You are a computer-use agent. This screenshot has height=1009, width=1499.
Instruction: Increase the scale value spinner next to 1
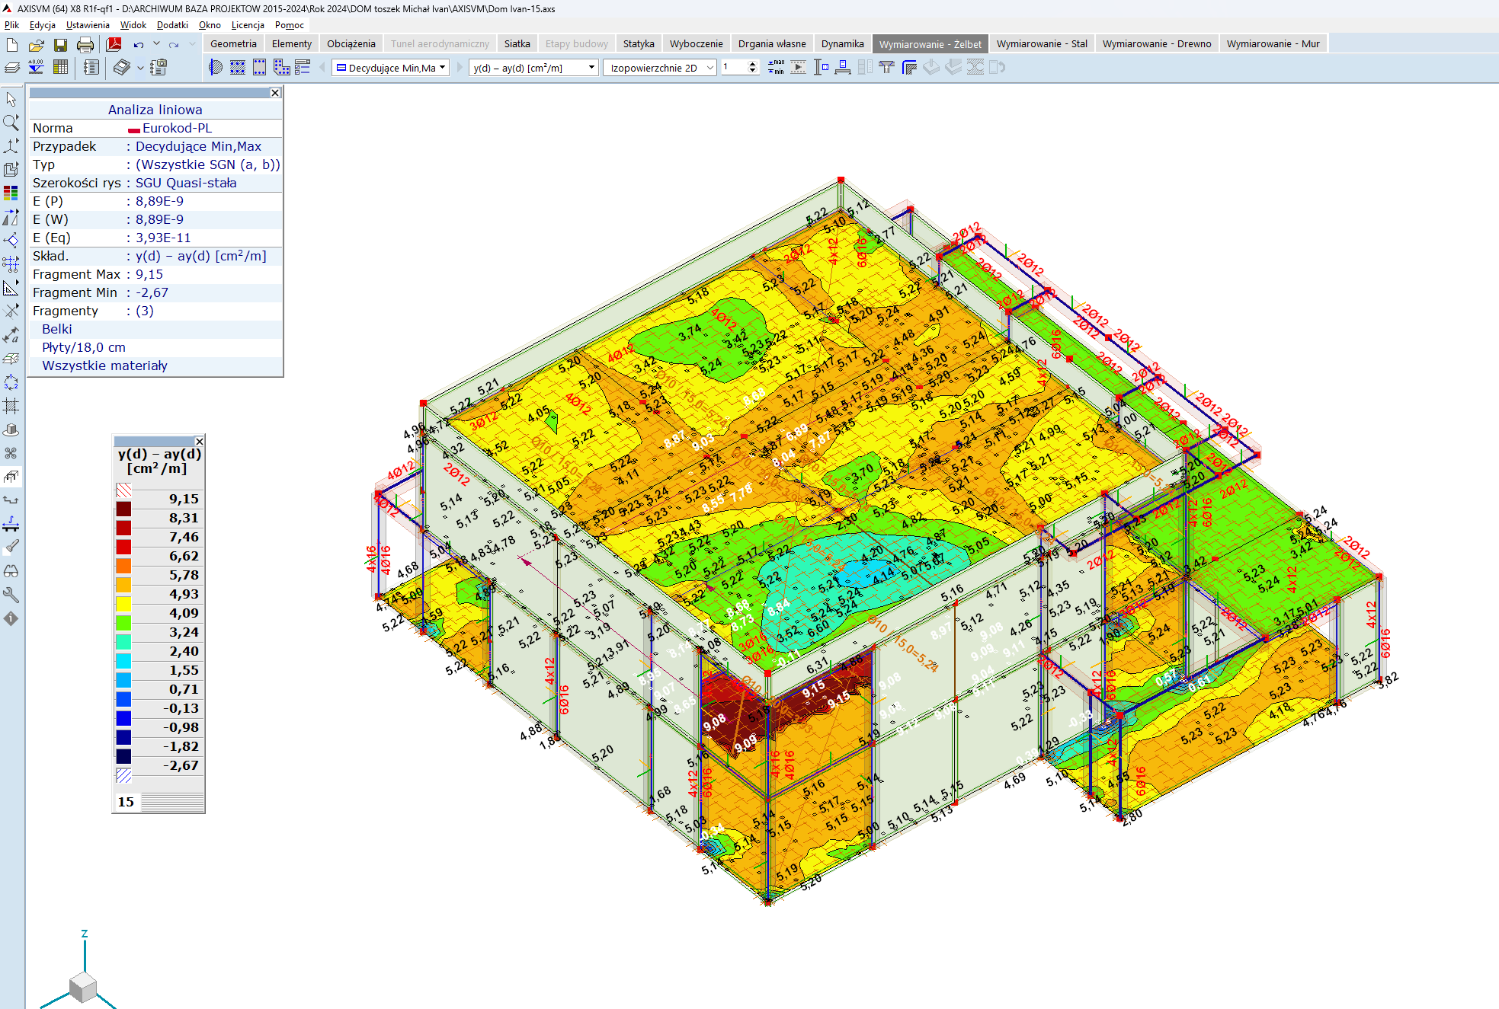[753, 64]
